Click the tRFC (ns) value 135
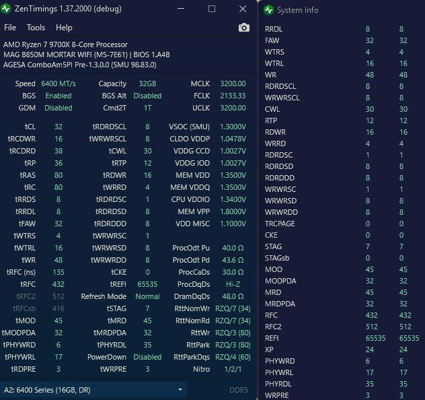This screenshot has width=425, height=400. tap(59, 272)
